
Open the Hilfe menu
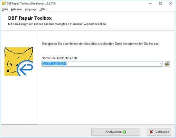pos(43,9)
